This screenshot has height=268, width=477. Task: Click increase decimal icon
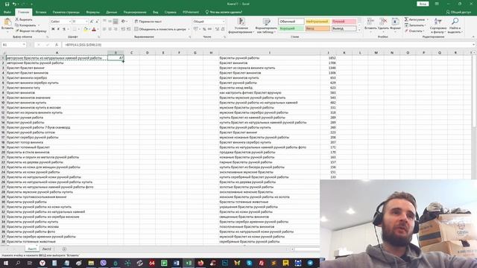217,29
